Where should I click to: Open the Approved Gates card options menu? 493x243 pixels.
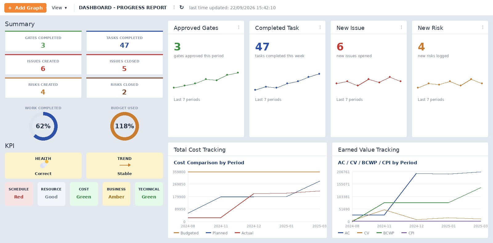(x=239, y=27)
